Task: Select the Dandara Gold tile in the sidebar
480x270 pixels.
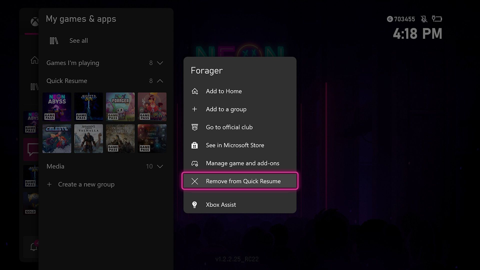Action: click(31, 203)
